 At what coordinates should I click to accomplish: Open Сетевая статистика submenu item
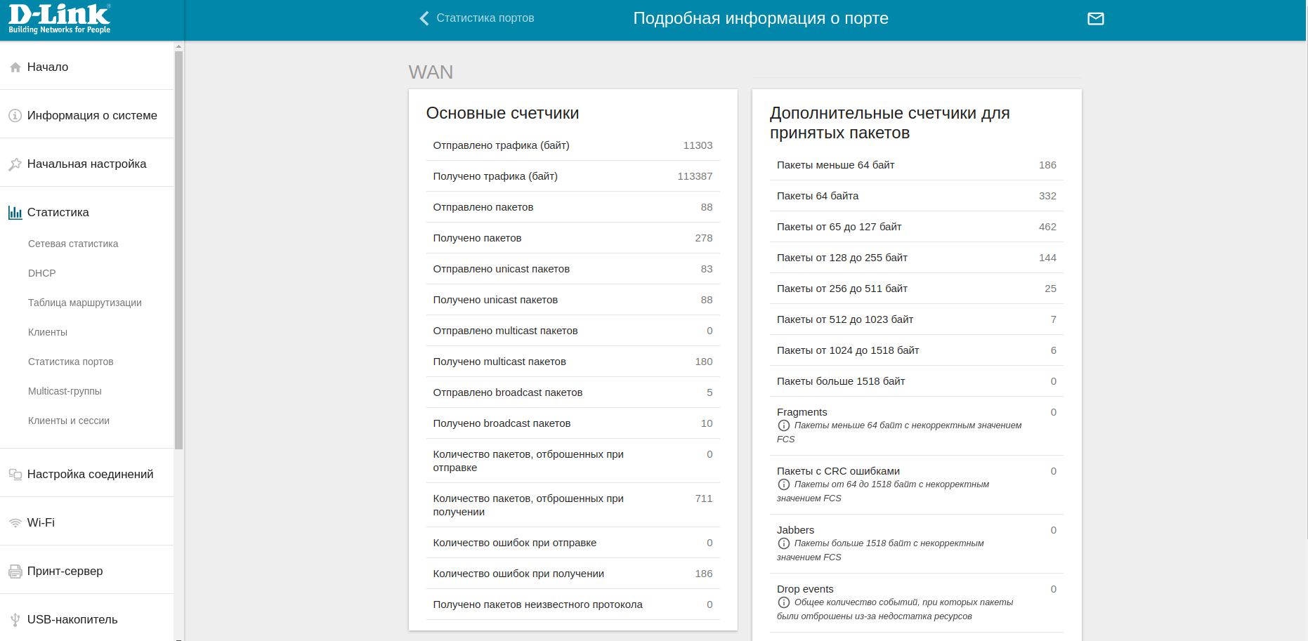(x=73, y=244)
